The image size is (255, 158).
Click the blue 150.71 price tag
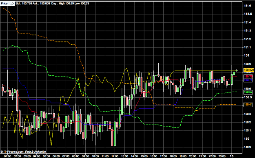248,80
